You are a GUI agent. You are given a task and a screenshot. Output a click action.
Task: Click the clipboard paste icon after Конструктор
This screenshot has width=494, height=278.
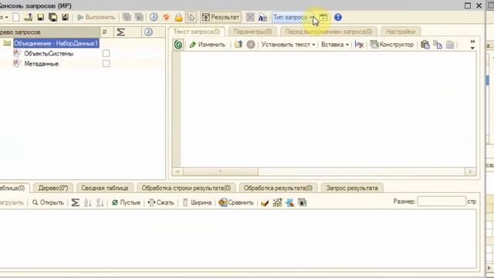point(425,45)
